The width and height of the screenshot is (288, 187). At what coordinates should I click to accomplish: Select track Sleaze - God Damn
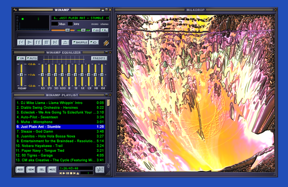pos(60,131)
